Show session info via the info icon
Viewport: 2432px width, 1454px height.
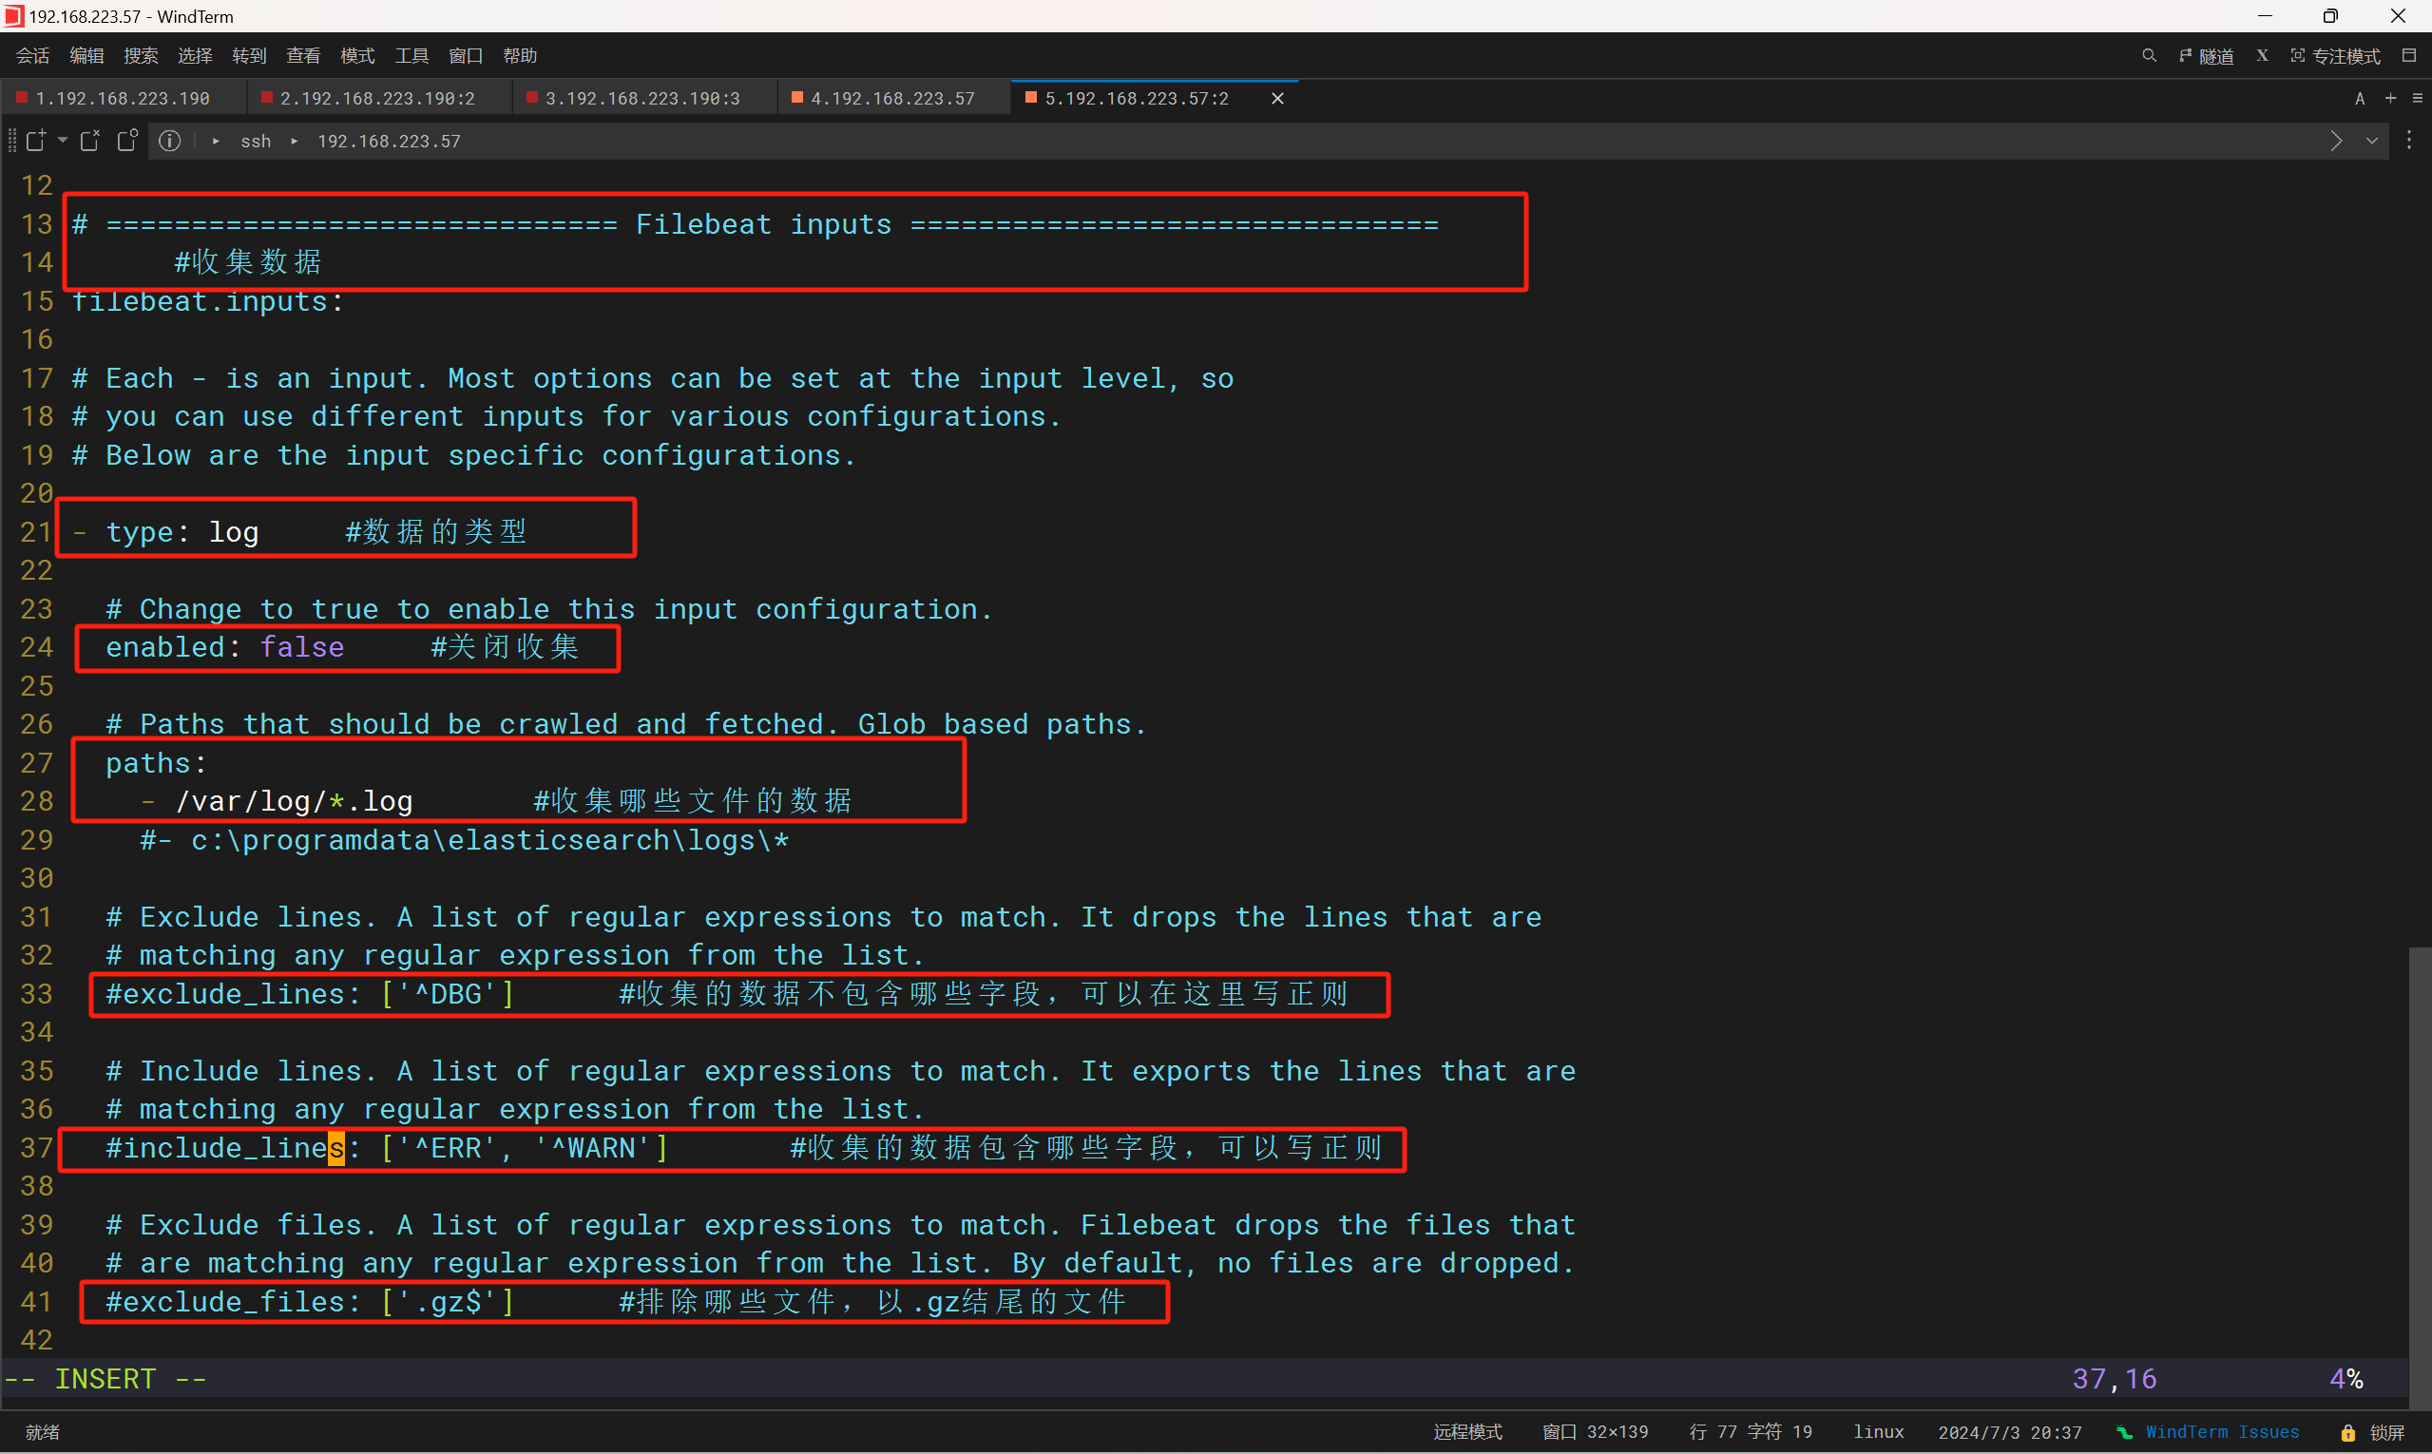click(x=169, y=141)
